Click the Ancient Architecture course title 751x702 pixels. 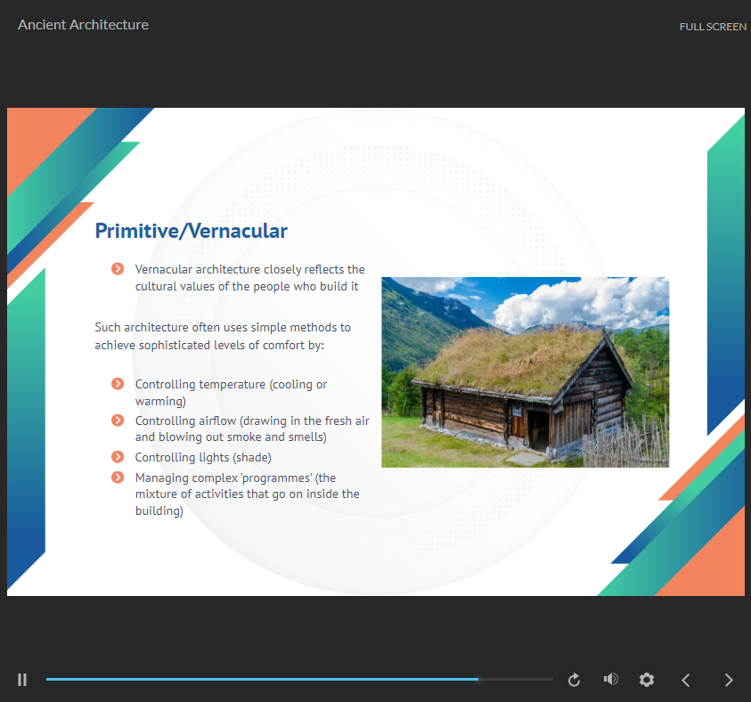83,25
